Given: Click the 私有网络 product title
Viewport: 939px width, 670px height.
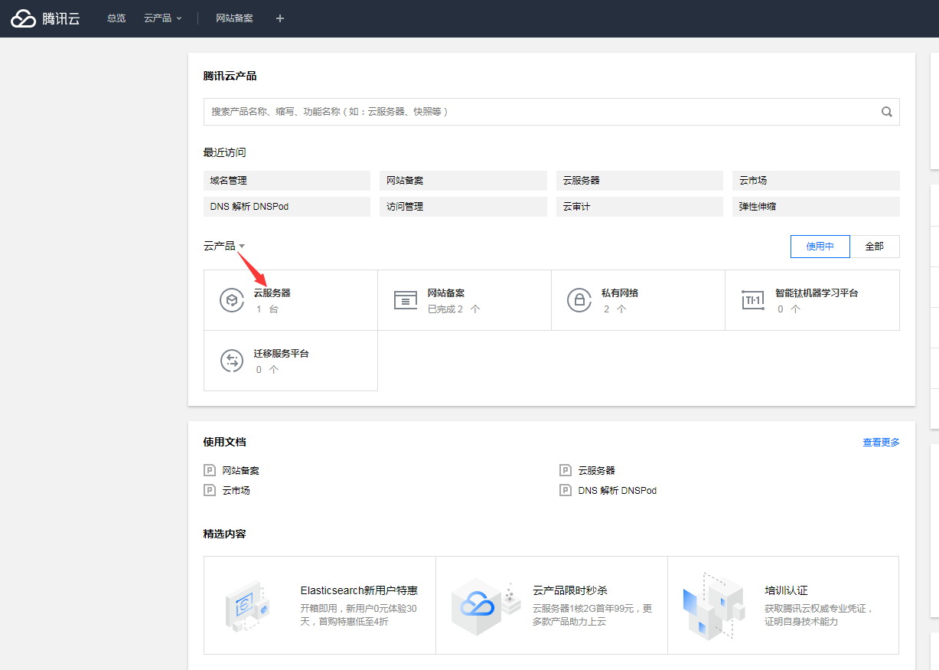Looking at the screenshot, I should click(x=620, y=293).
